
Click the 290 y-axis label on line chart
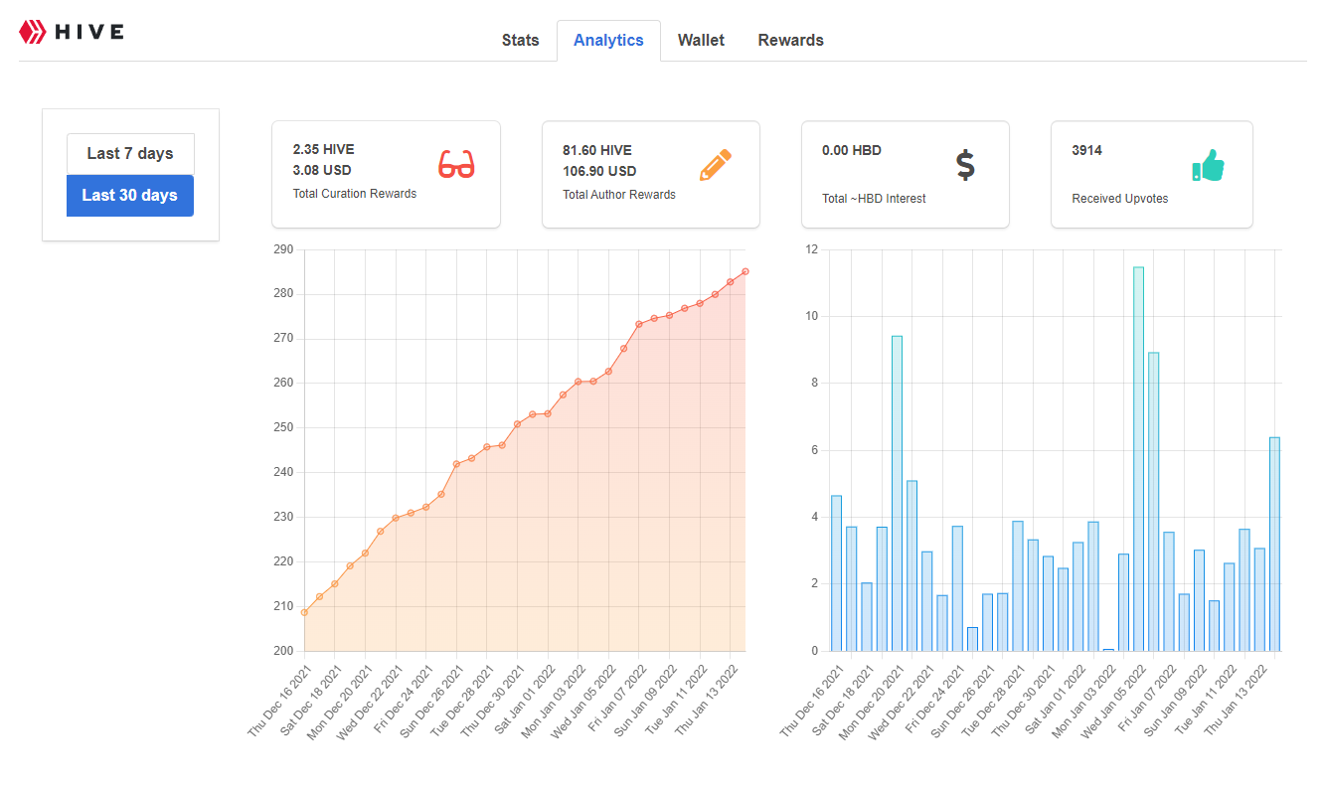(283, 249)
